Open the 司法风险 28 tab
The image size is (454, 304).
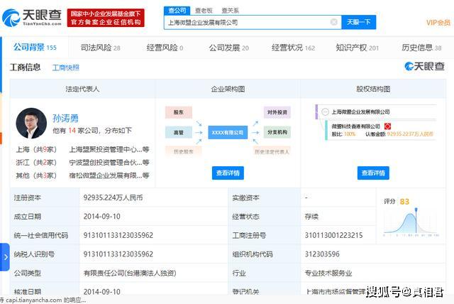(x=100, y=48)
